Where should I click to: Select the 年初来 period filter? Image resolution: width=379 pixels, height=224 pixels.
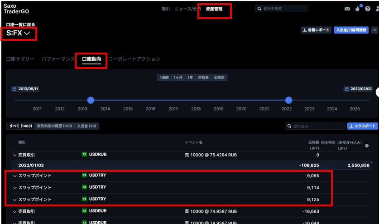(x=203, y=78)
